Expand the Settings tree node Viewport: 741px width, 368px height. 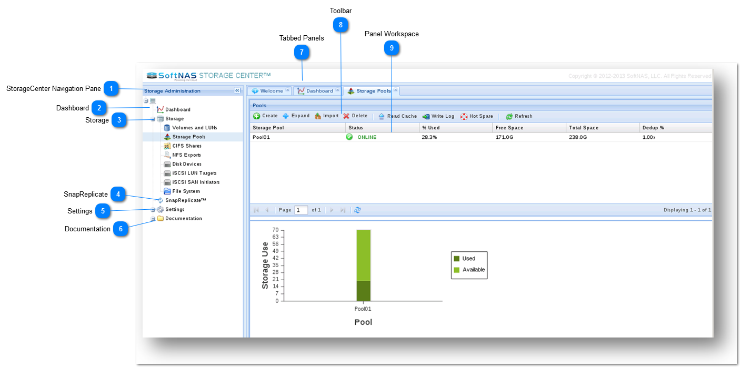tap(153, 209)
